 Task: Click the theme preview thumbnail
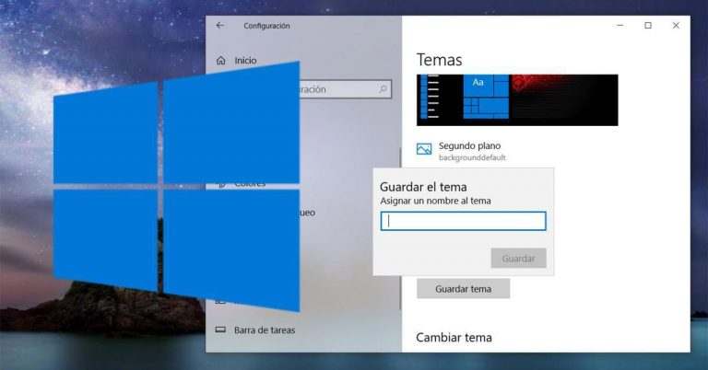(x=517, y=100)
